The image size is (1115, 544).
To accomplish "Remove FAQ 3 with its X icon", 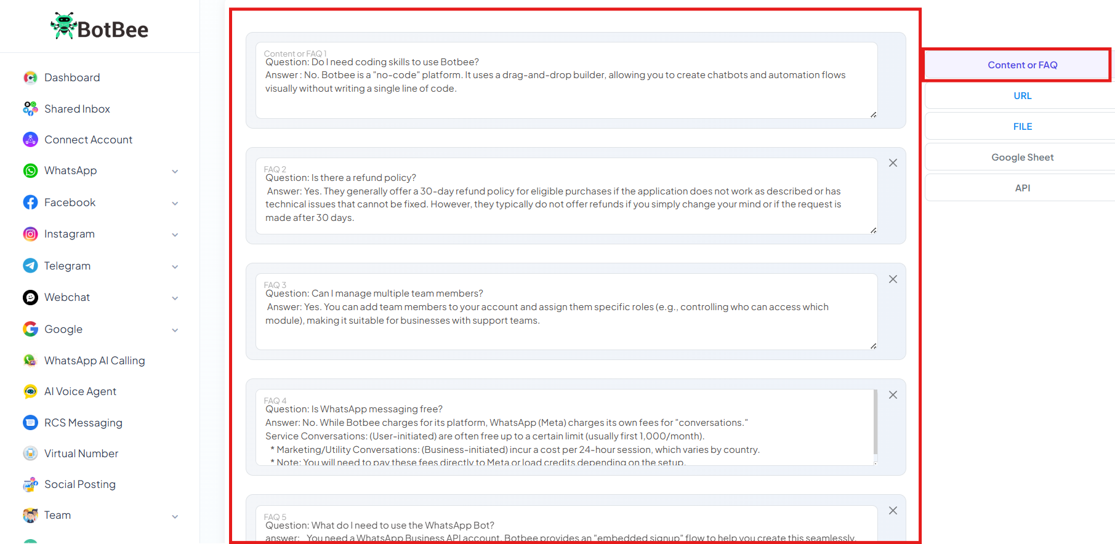I will click(893, 279).
